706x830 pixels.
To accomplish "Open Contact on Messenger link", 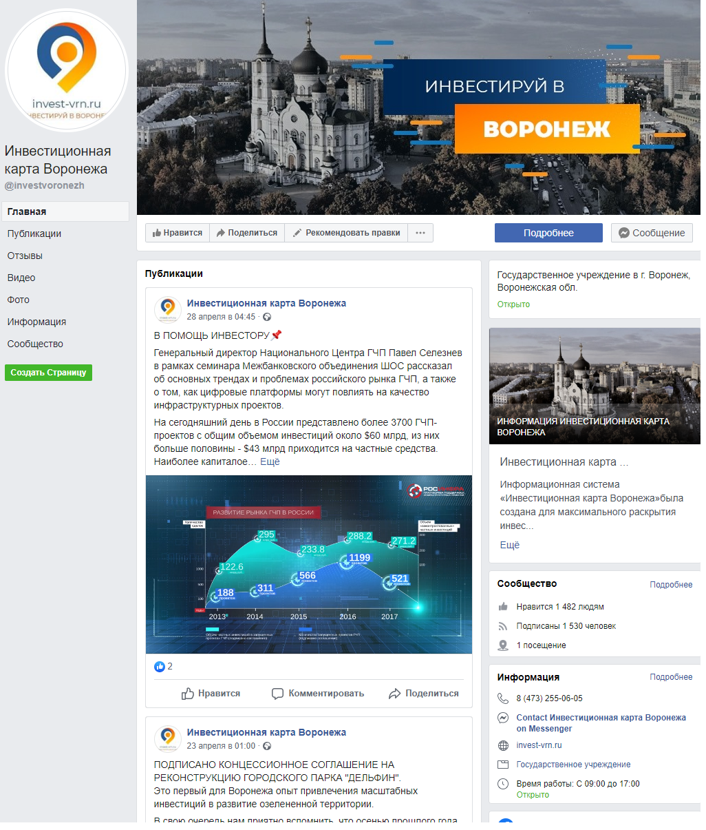I will click(601, 723).
